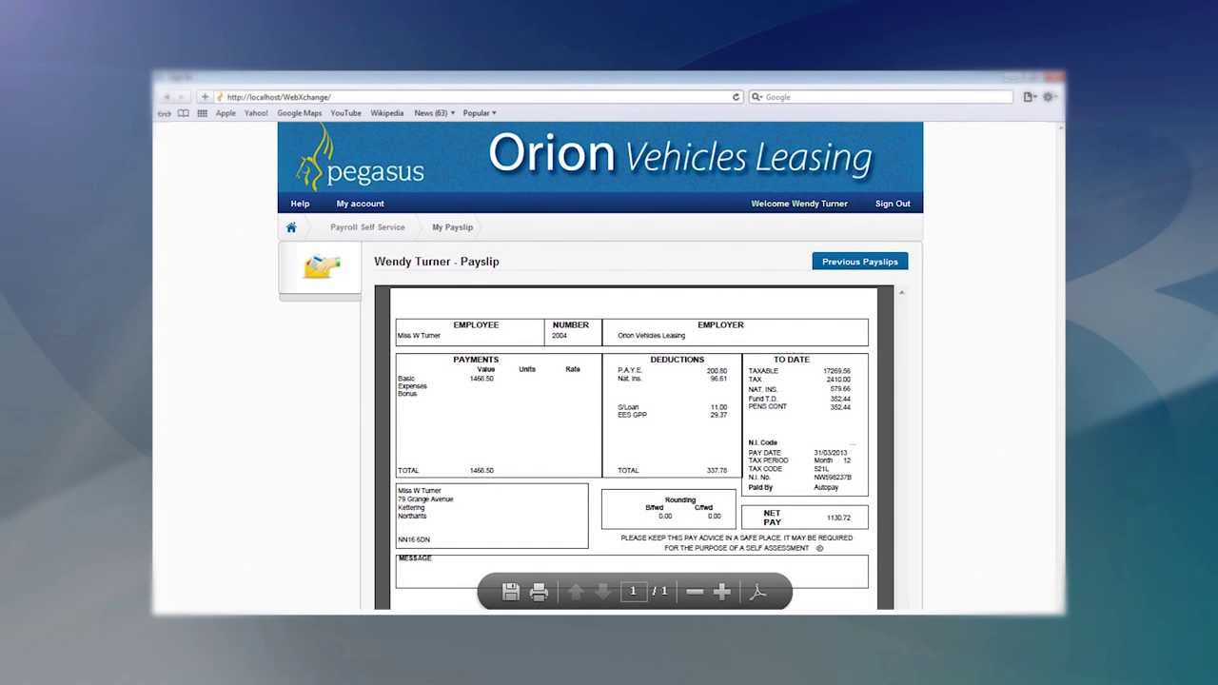Expand the News (63) bookmarks dropdown
Viewport: 1218px width, 685px height.
click(x=434, y=113)
